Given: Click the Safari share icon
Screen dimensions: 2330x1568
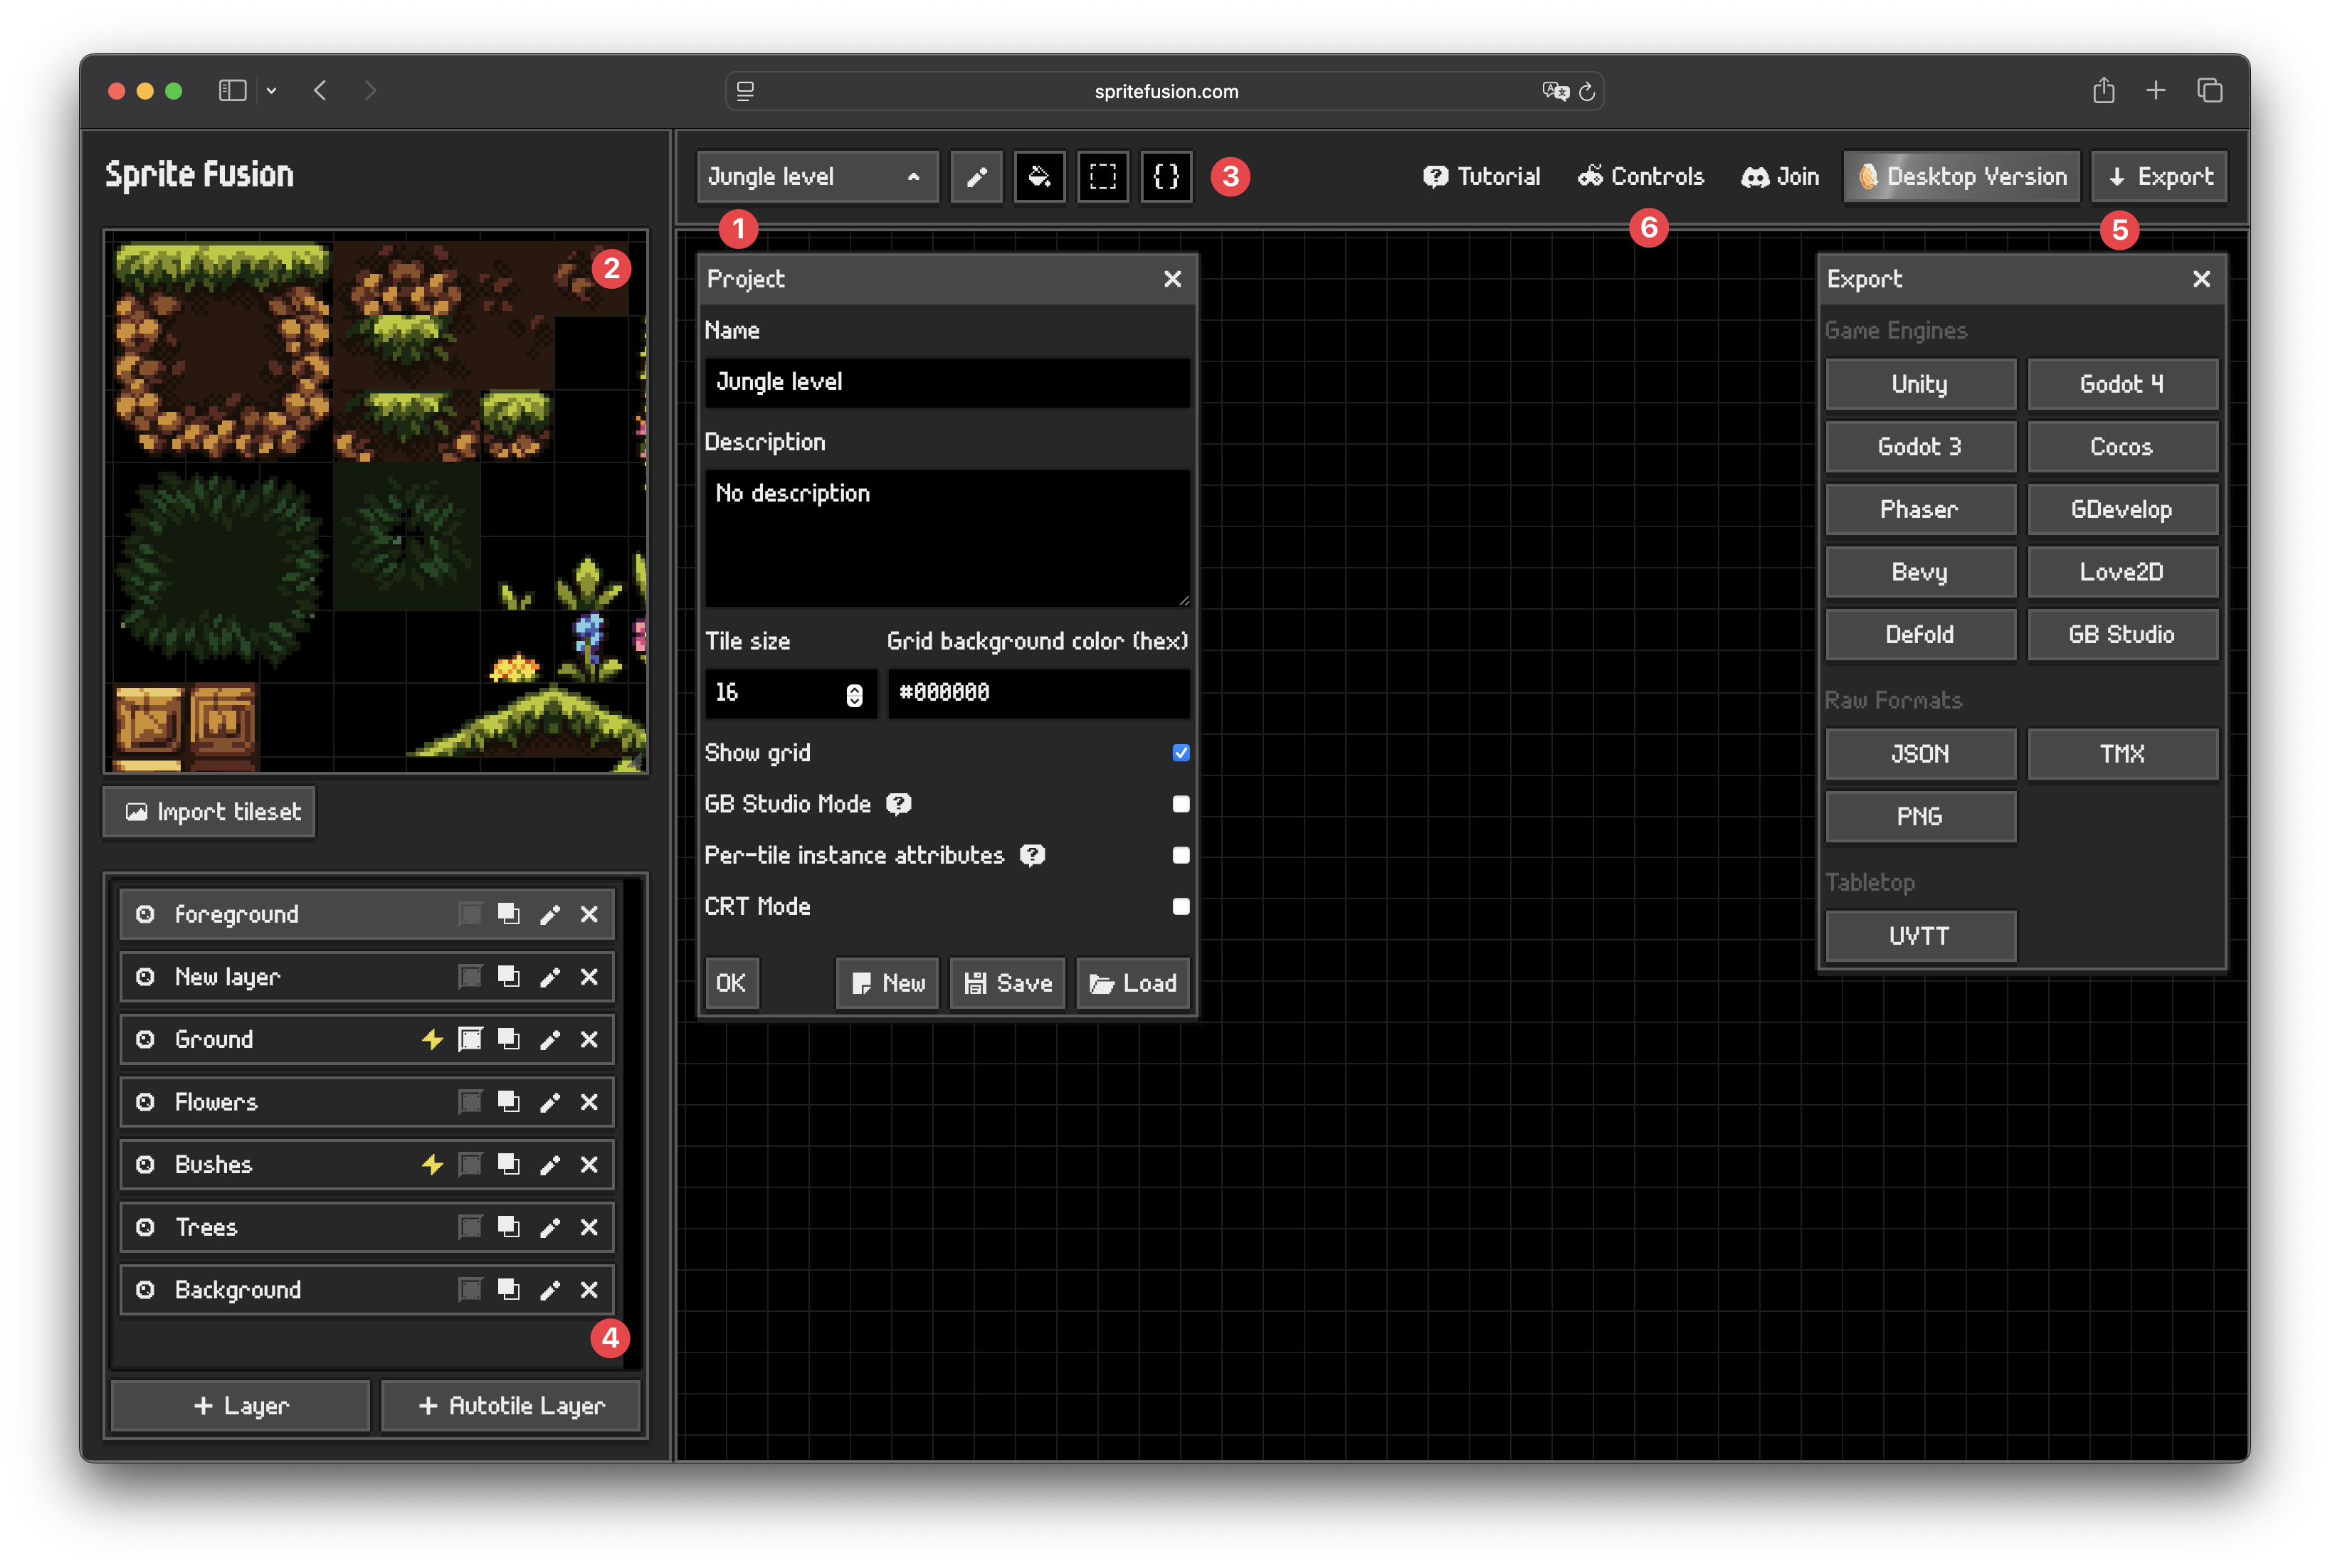Looking at the screenshot, I should (x=2103, y=91).
